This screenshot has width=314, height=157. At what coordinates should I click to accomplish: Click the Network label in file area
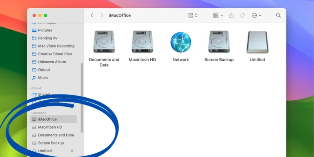click(x=181, y=60)
